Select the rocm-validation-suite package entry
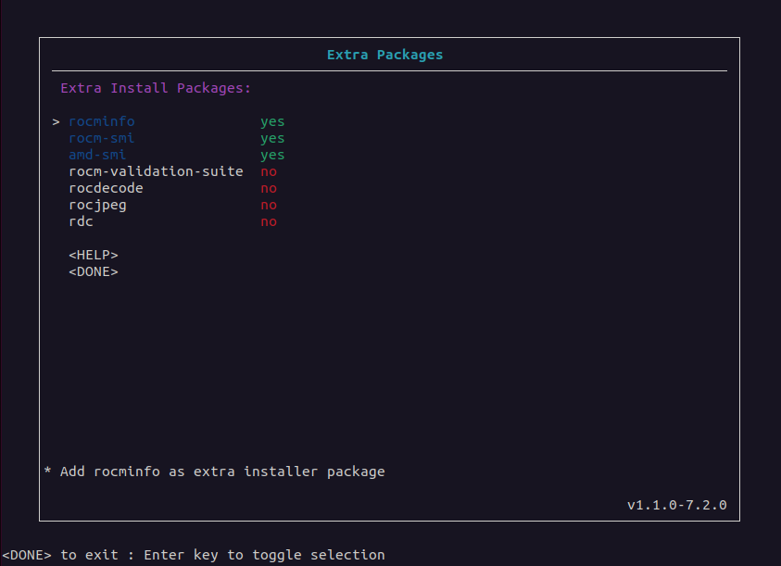This screenshot has width=781, height=566. coord(156,171)
